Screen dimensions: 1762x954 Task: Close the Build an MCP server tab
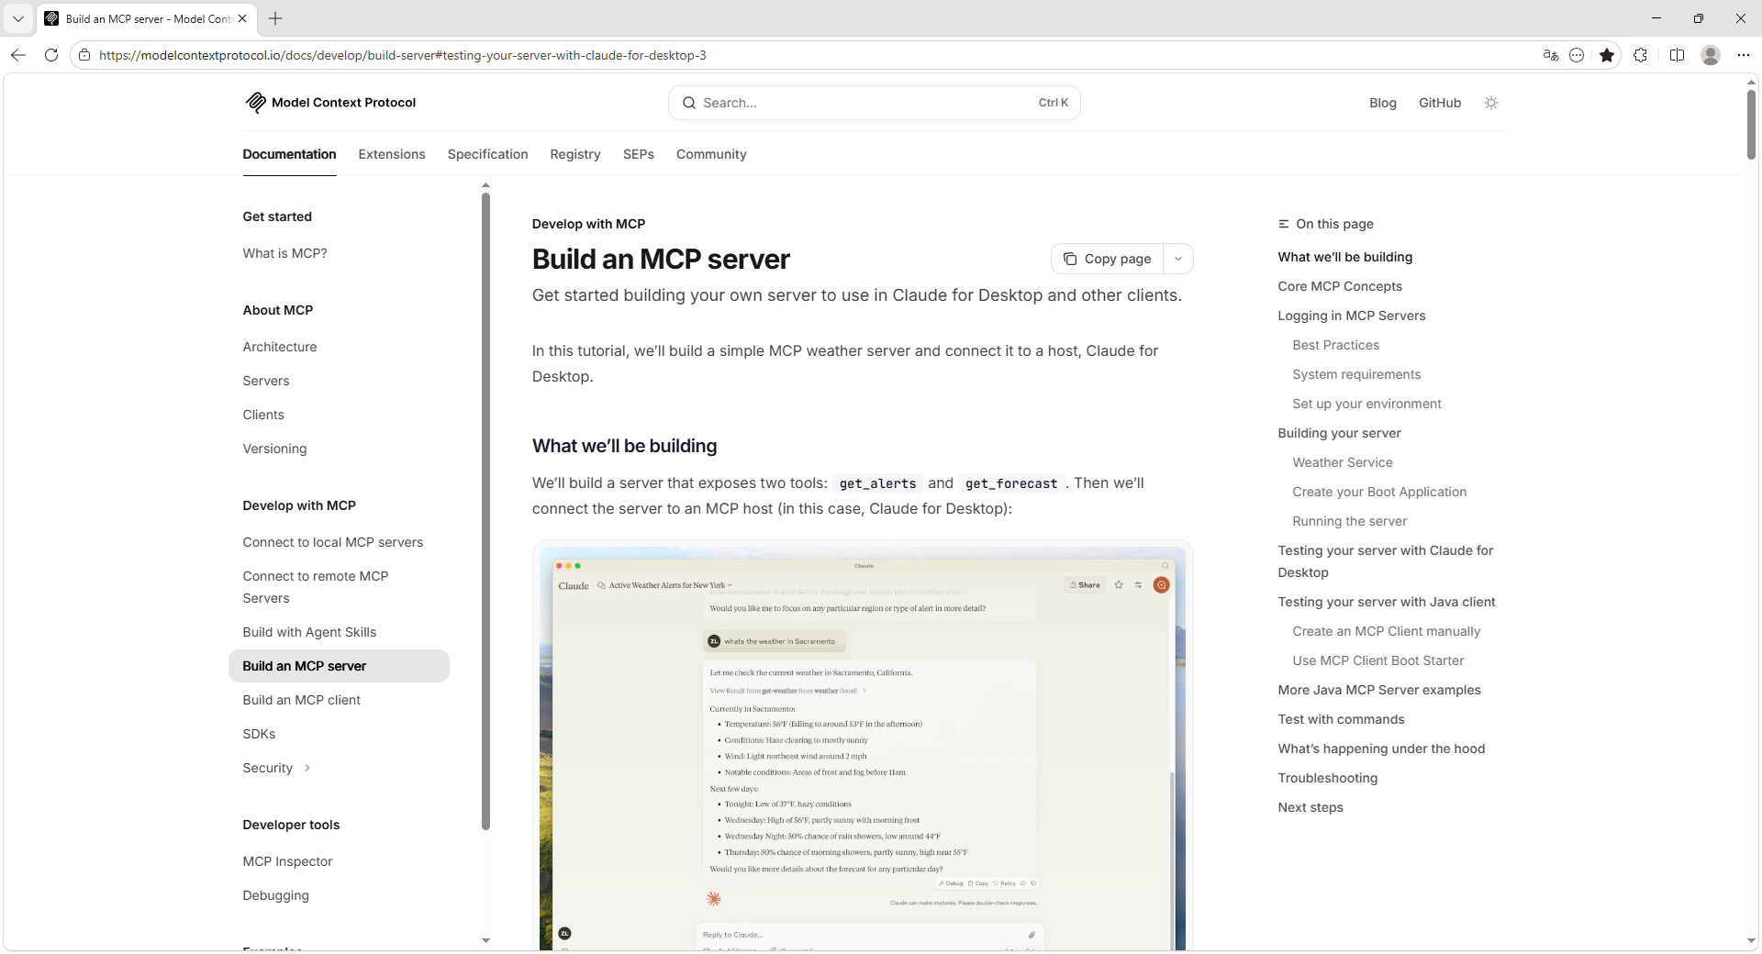click(x=242, y=18)
